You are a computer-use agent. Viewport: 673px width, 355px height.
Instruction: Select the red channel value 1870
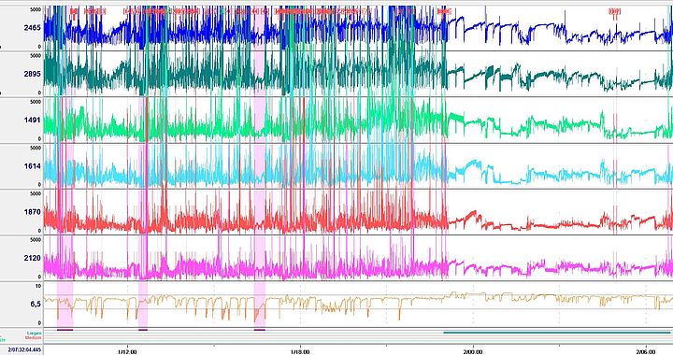pos(32,212)
